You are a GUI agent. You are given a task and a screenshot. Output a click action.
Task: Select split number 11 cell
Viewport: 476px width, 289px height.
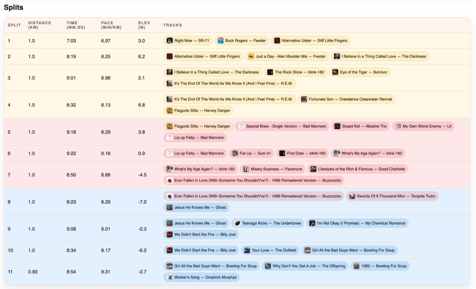point(10,272)
